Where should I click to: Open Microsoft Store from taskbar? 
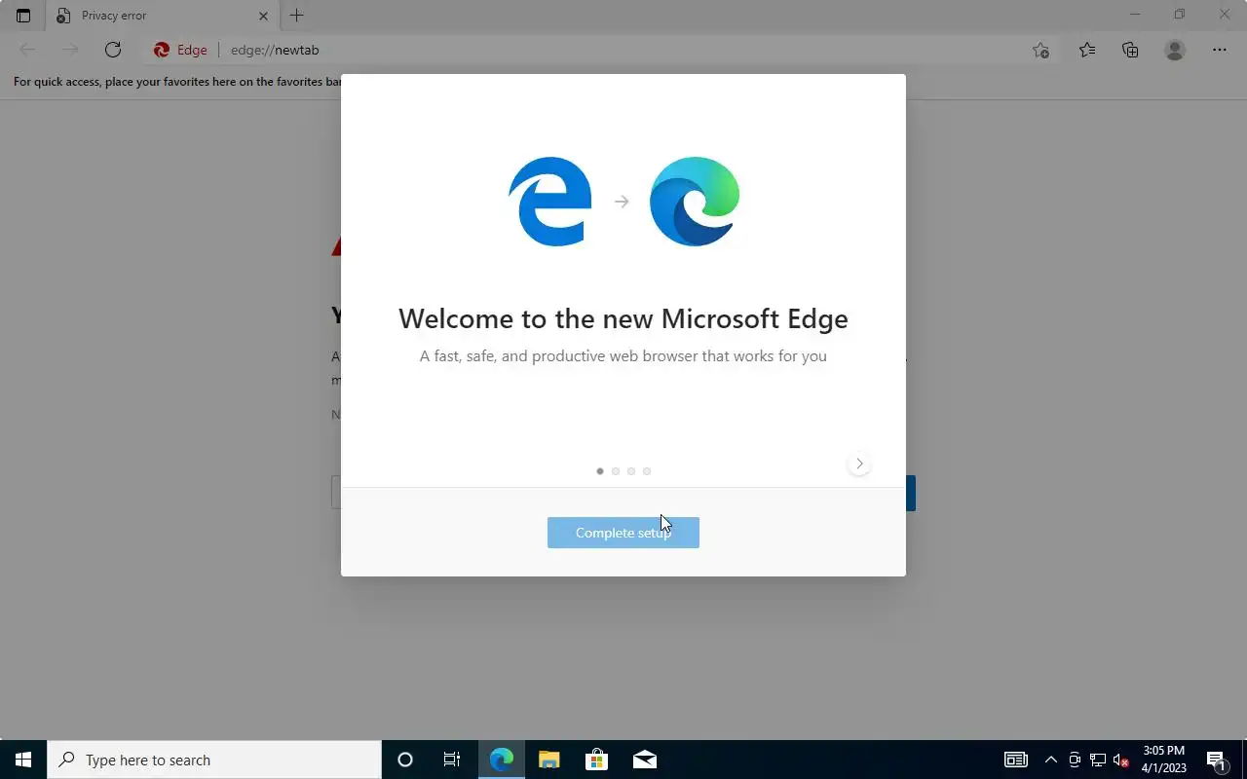pos(596,760)
